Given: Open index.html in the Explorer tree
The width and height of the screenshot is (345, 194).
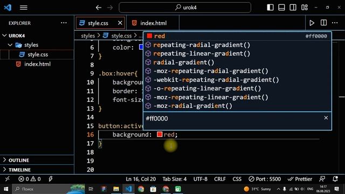Looking at the screenshot, I should [37, 64].
